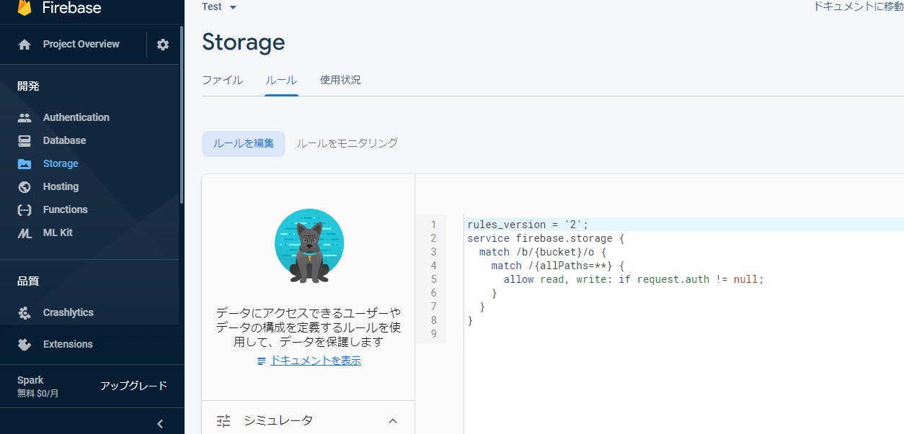Open ML Kit from the sidebar
This screenshot has height=434, width=904.
tap(57, 232)
